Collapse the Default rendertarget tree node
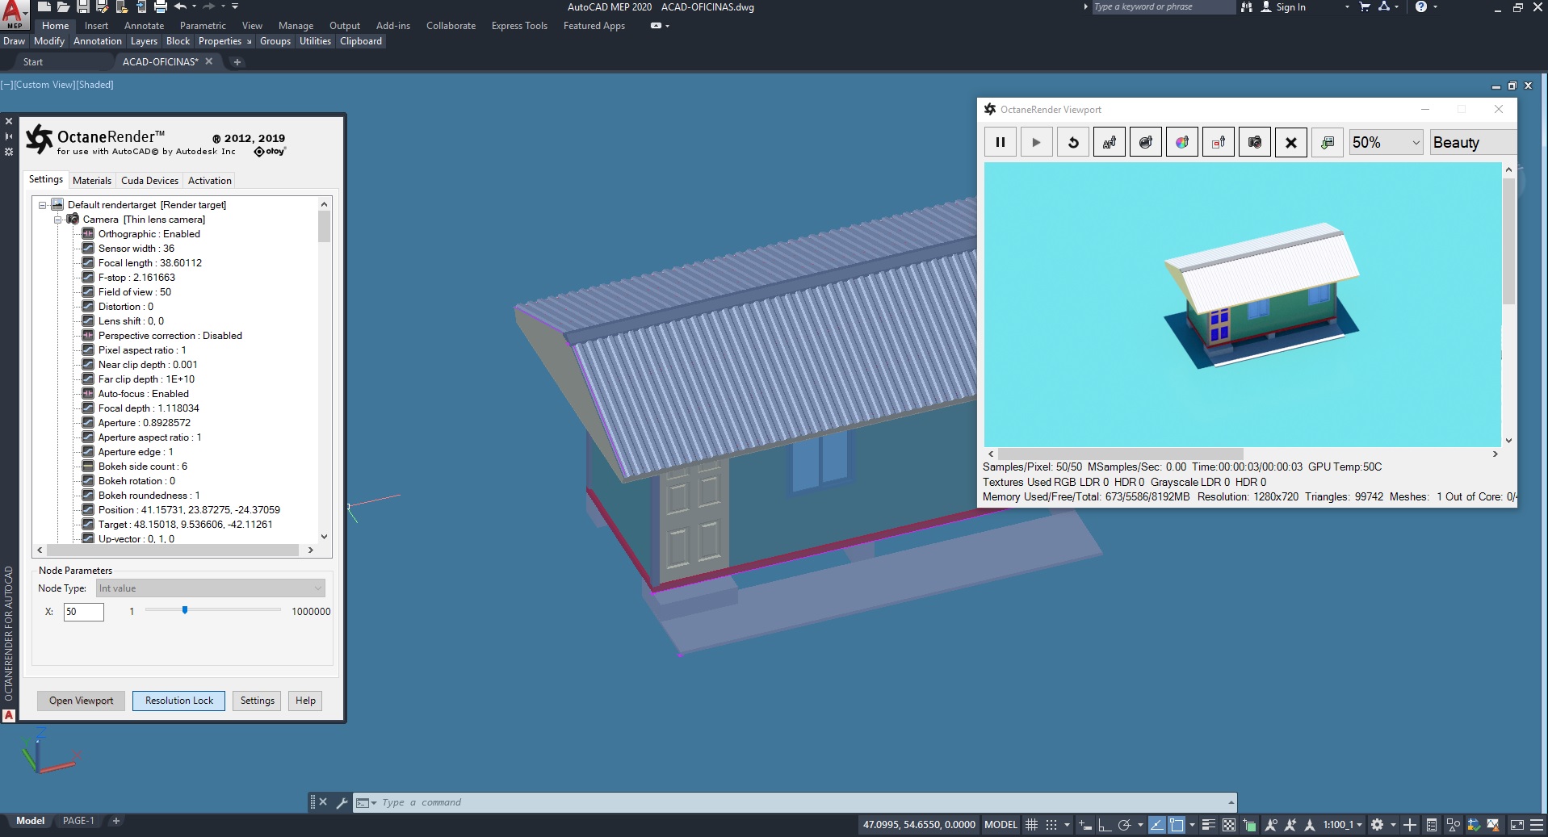This screenshot has height=837, width=1548. [43, 205]
